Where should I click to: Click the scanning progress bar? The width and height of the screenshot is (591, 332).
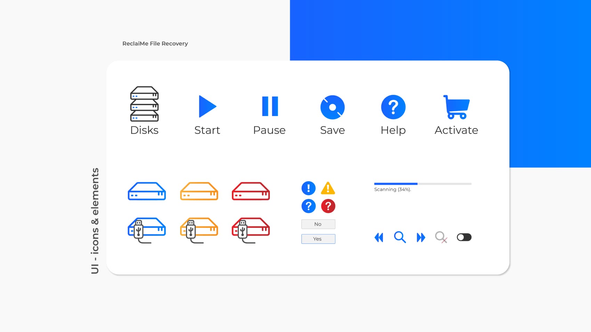pos(422,184)
